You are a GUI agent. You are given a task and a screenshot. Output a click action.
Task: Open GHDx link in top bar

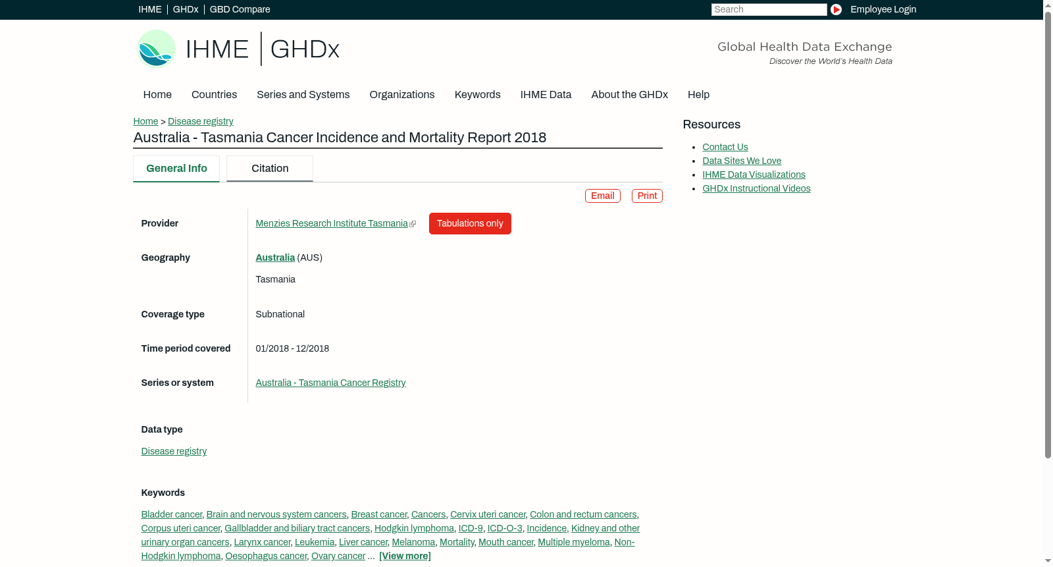tap(186, 9)
